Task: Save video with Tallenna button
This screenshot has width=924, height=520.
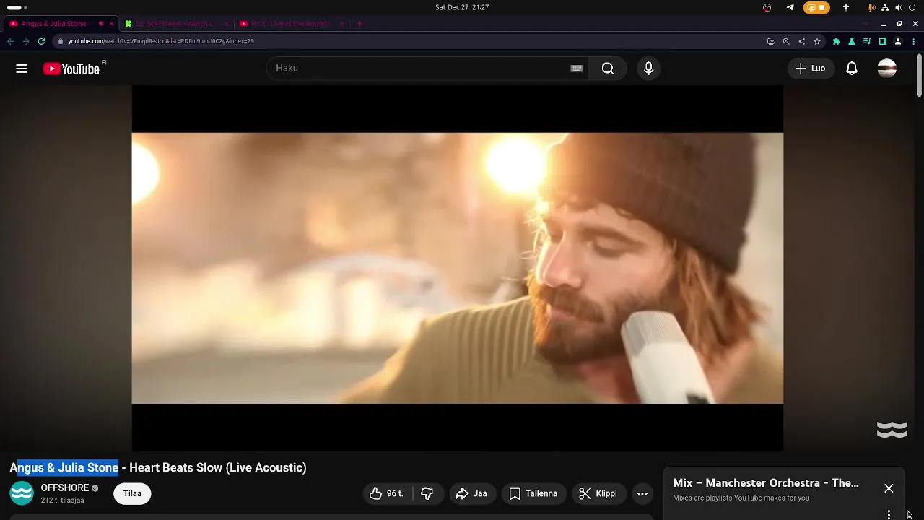Action: click(533, 494)
